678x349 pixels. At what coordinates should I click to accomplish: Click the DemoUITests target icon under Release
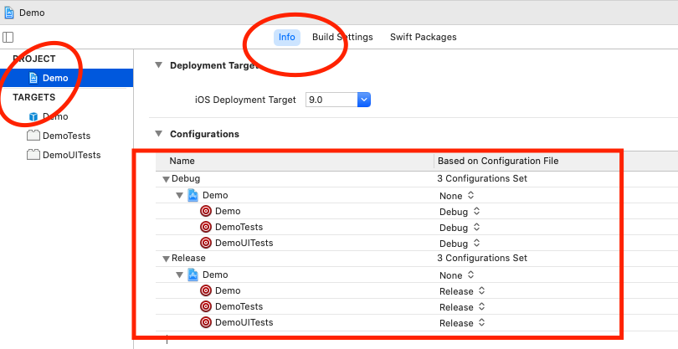[x=206, y=322]
